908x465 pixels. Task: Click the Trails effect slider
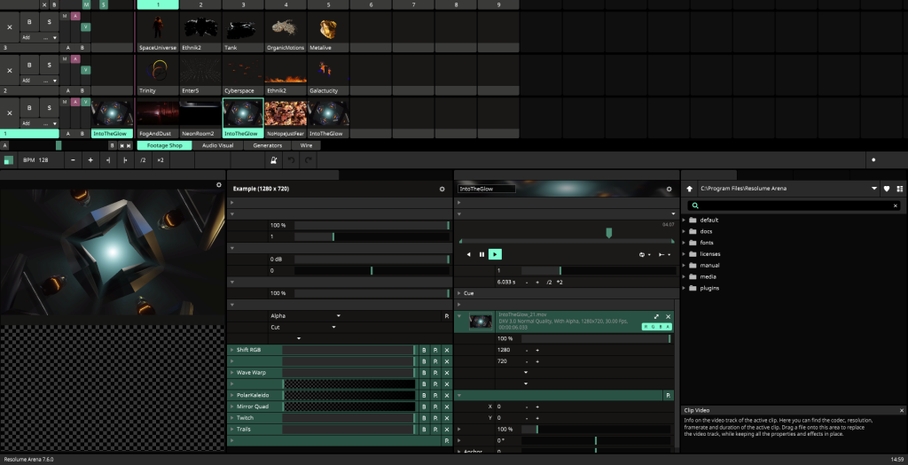[348, 429]
